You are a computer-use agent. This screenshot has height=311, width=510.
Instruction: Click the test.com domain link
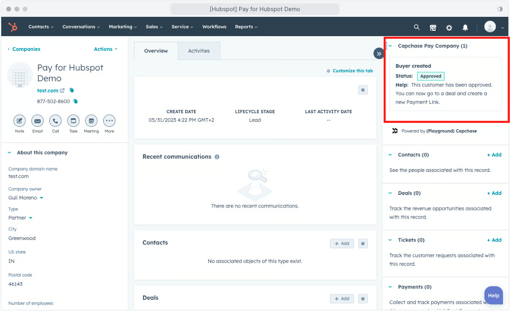pos(48,91)
